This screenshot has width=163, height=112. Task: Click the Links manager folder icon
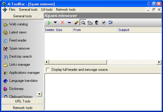[x=6, y=65]
